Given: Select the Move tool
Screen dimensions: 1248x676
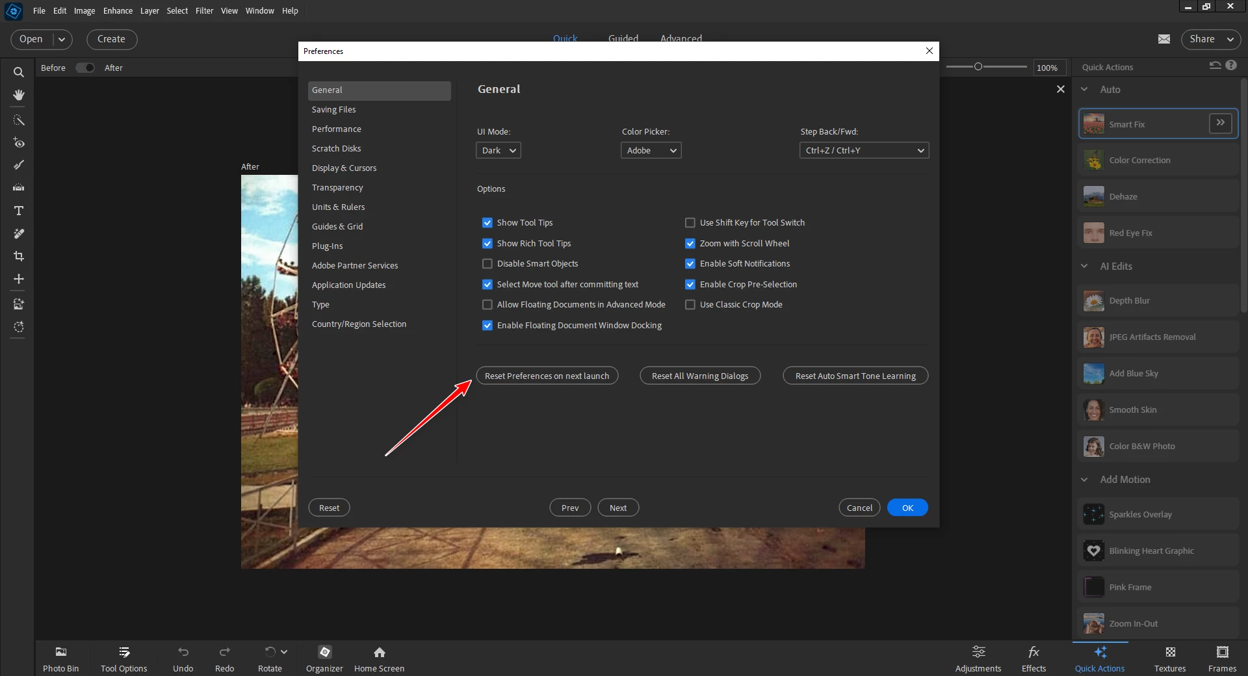Looking at the screenshot, I should click(x=18, y=279).
